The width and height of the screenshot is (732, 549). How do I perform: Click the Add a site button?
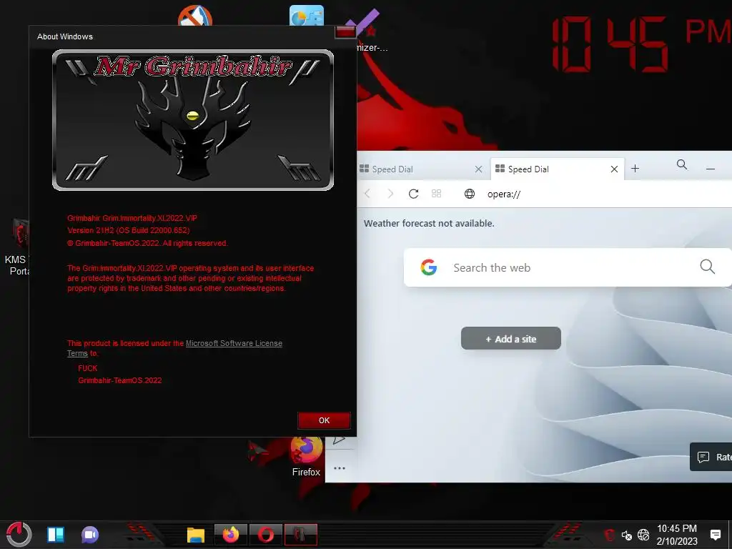pyautogui.click(x=510, y=338)
